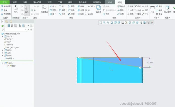Clear the model tree filter with X

pyautogui.click(x=26, y=30)
